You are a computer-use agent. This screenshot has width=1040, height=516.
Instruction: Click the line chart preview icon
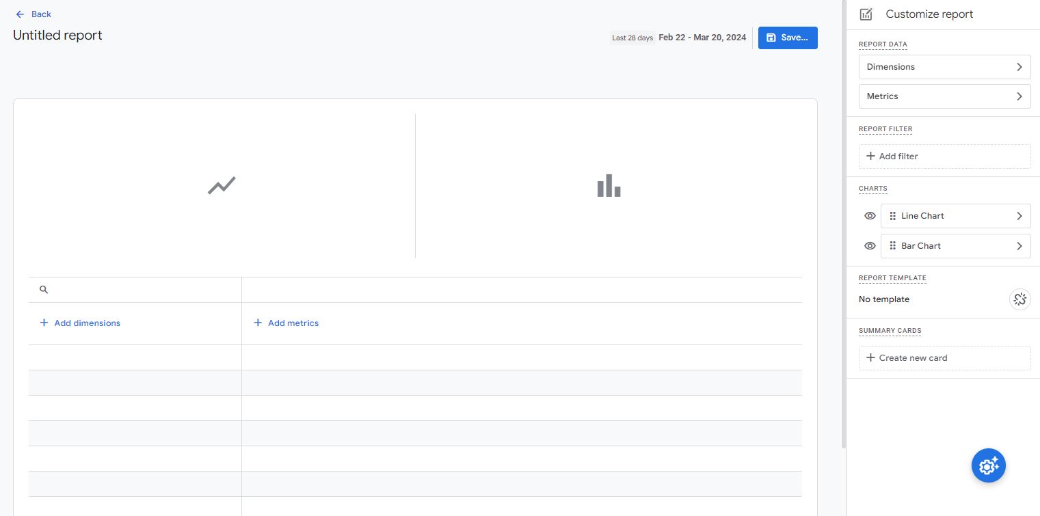click(x=222, y=185)
